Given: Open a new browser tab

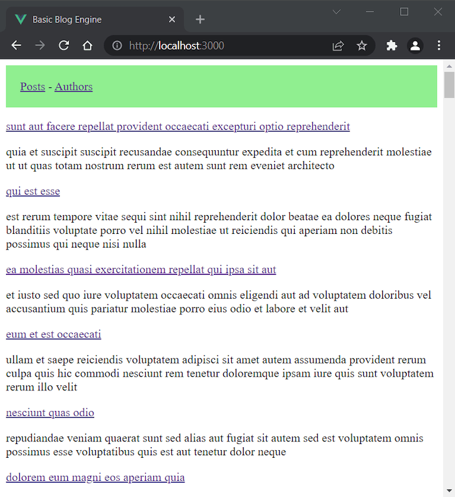Looking at the screenshot, I should [200, 19].
